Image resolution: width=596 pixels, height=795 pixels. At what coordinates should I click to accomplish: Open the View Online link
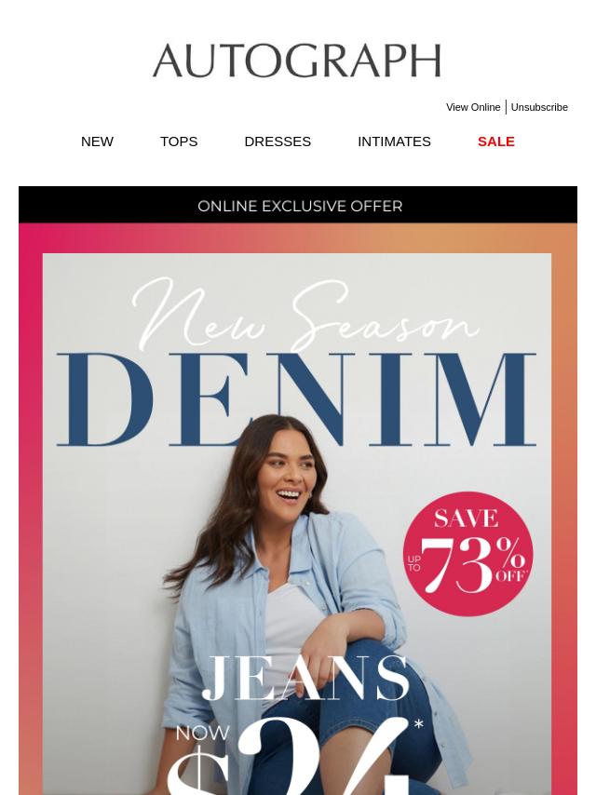pyautogui.click(x=473, y=107)
